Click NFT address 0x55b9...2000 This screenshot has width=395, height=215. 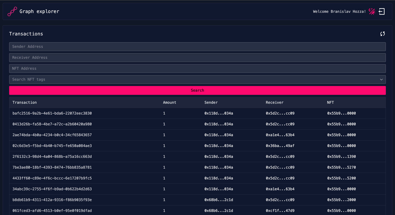coord(342,200)
